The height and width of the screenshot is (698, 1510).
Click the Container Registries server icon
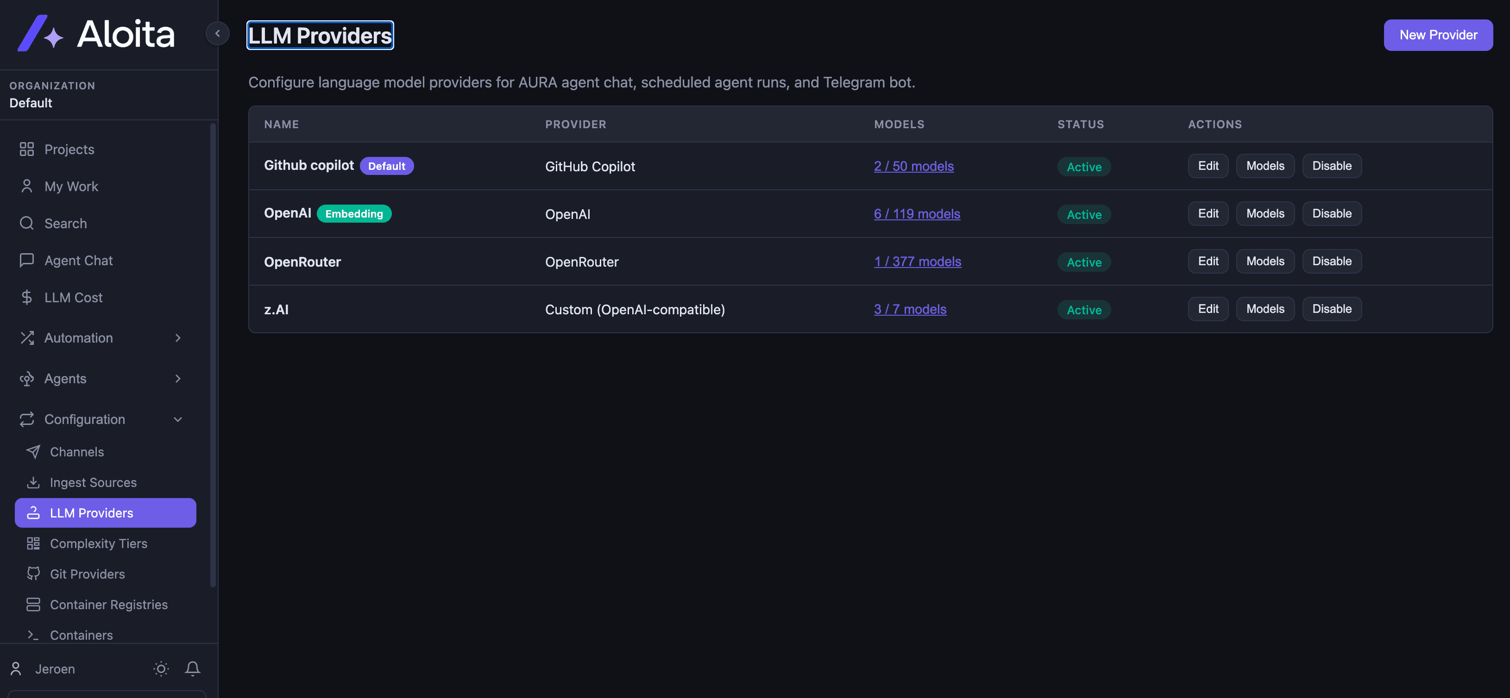click(33, 605)
